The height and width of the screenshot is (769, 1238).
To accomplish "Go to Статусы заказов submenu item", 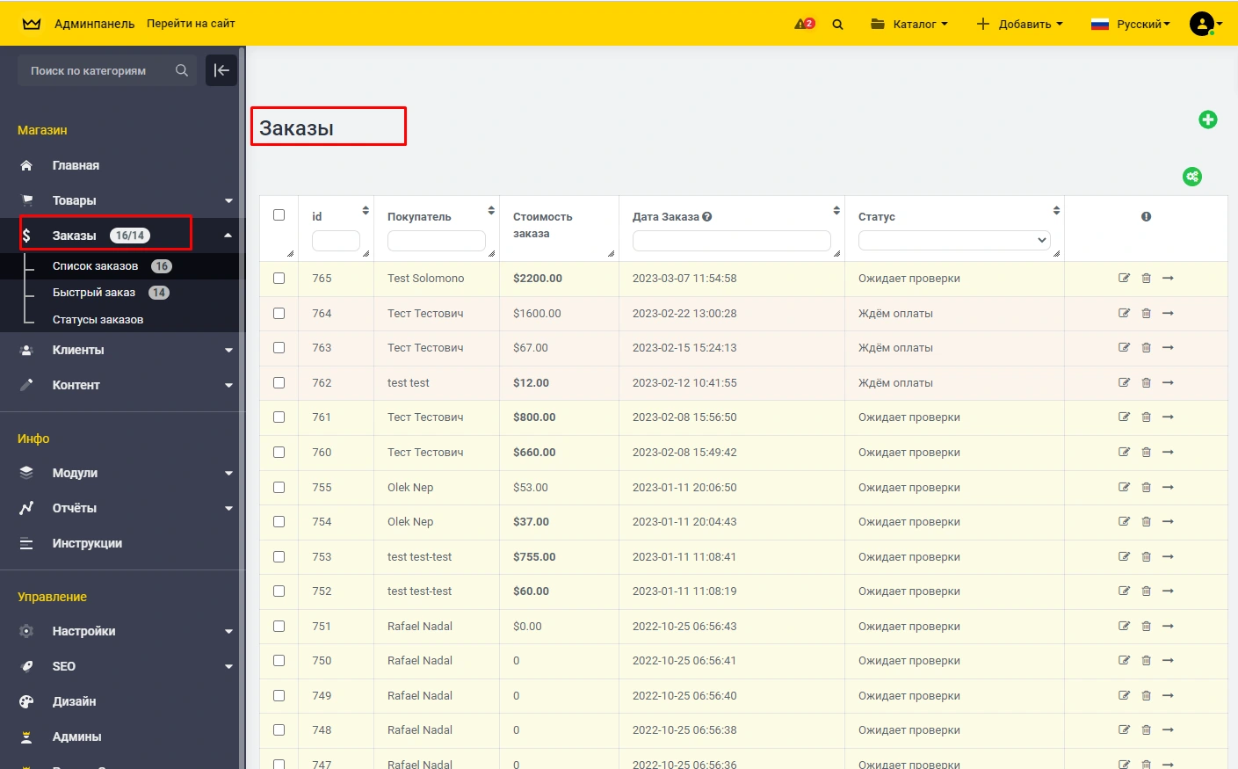I will pyautogui.click(x=98, y=320).
